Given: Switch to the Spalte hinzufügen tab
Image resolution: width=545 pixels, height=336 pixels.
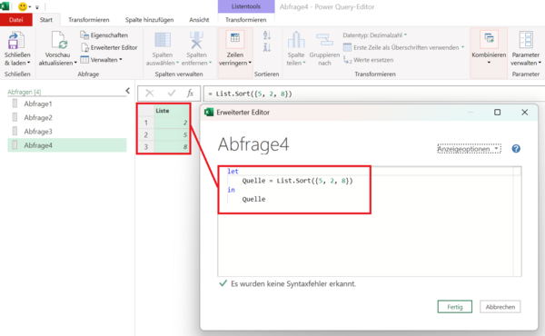Looking at the screenshot, I should click(150, 20).
